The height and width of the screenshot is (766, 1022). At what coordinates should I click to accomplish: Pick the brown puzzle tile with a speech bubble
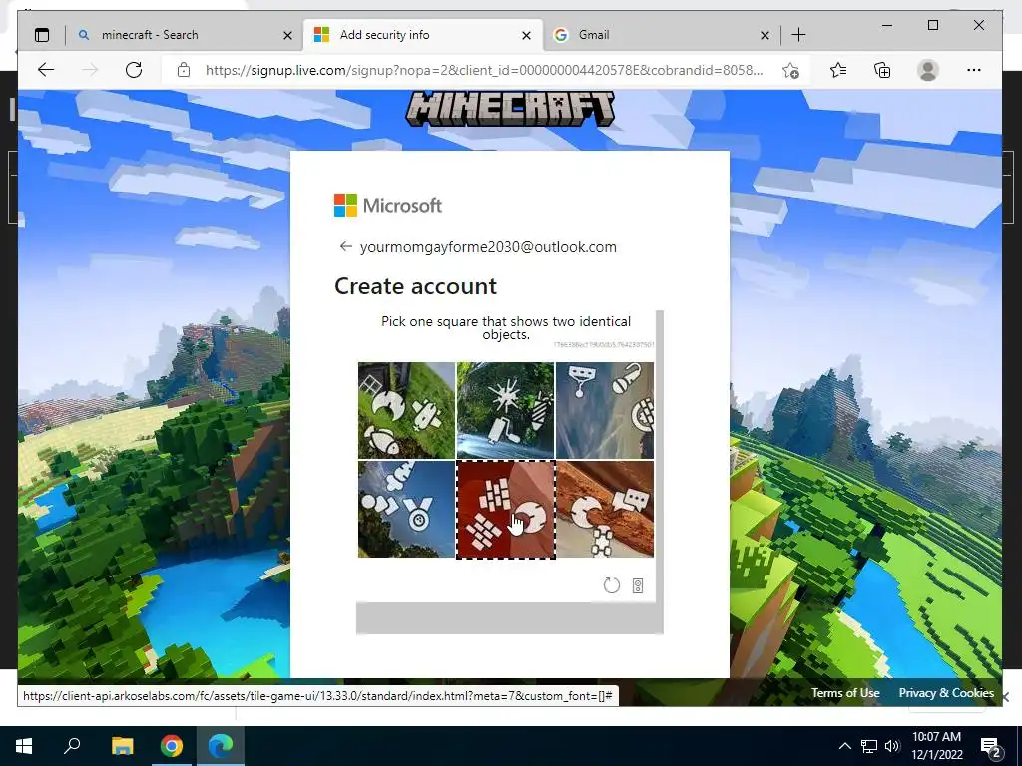click(604, 509)
